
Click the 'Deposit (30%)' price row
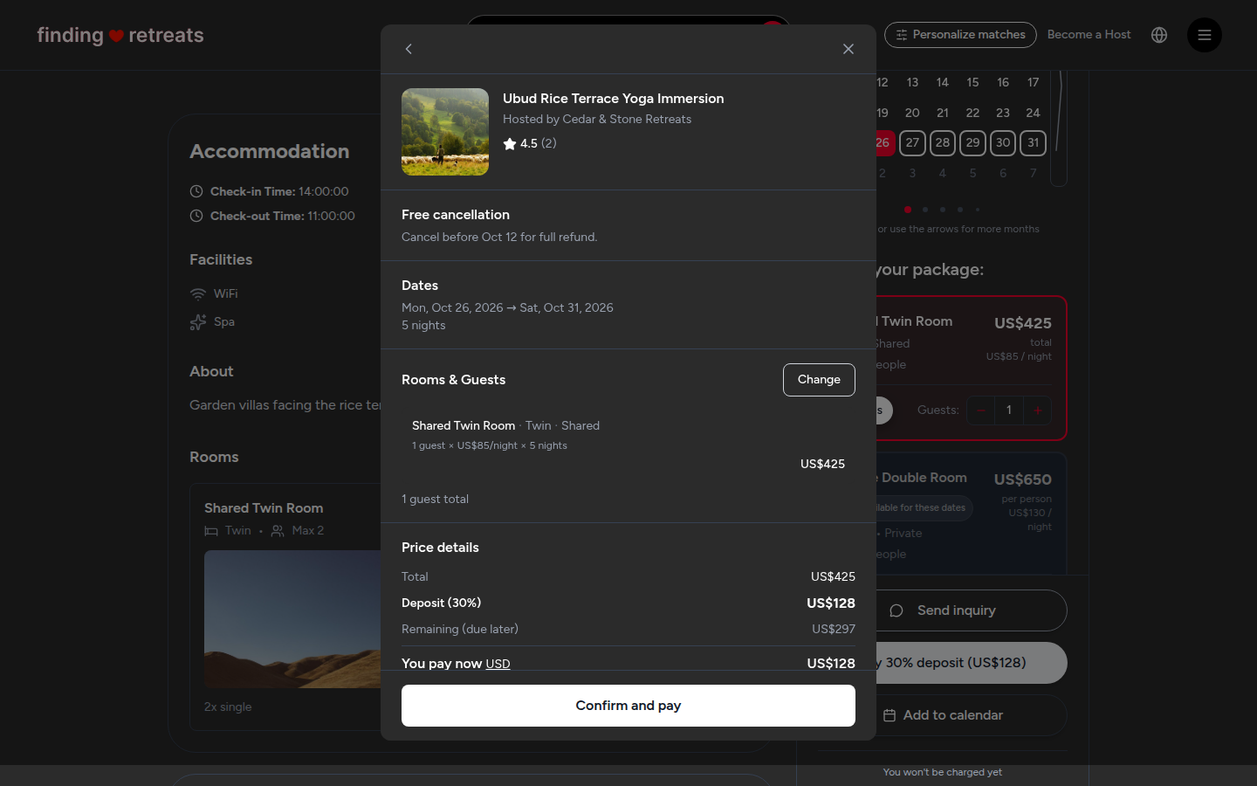tap(628, 603)
